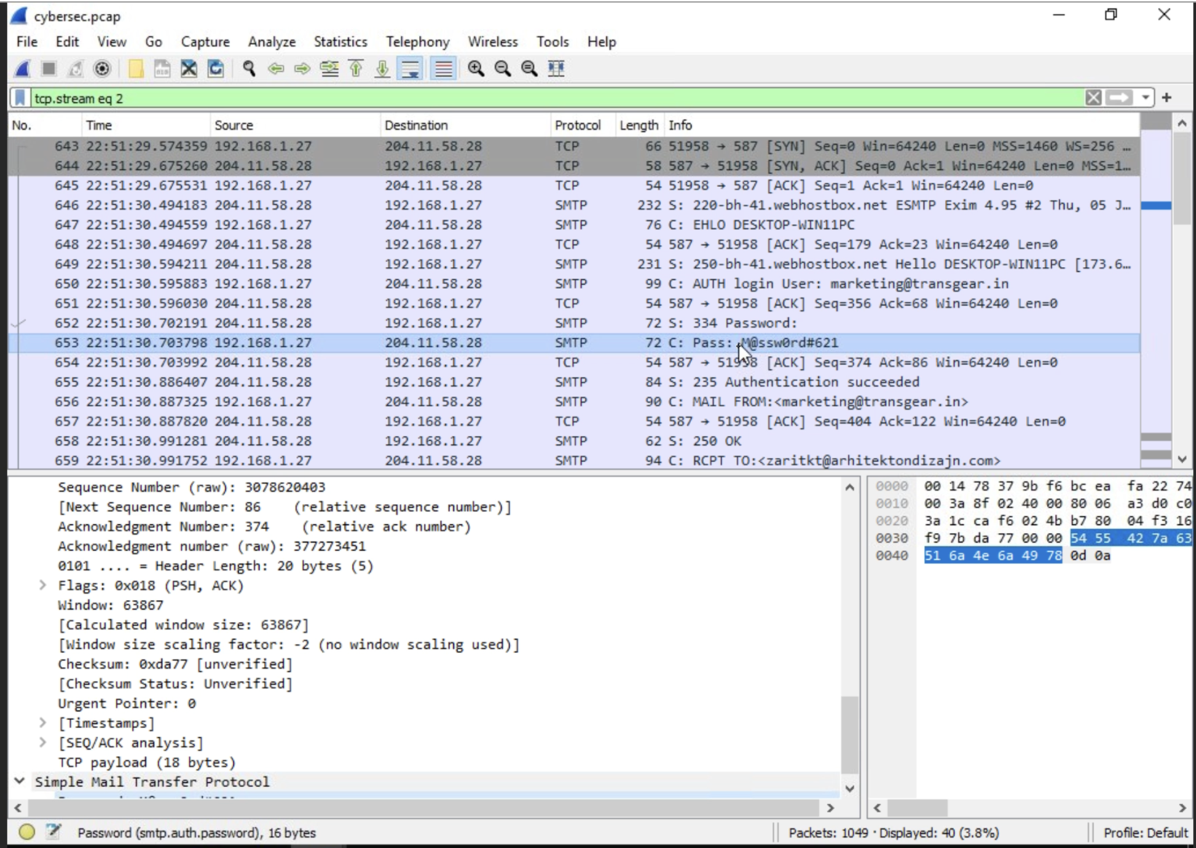Select packet 655 Authentication succeeded row
The width and height of the screenshot is (1196, 848).
tap(573, 382)
